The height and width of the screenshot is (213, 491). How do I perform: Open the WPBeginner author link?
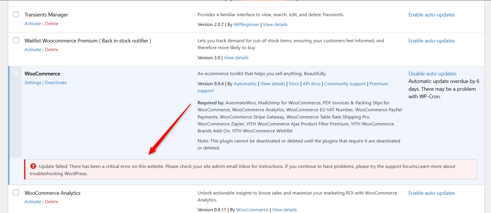pyautogui.click(x=246, y=25)
